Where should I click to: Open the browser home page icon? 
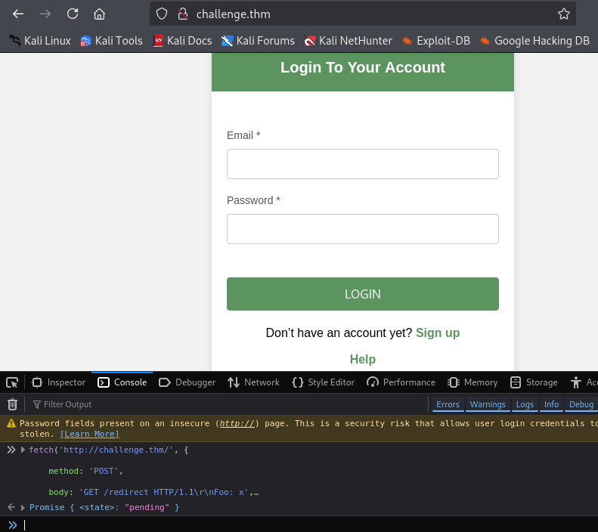pyautogui.click(x=100, y=14)
